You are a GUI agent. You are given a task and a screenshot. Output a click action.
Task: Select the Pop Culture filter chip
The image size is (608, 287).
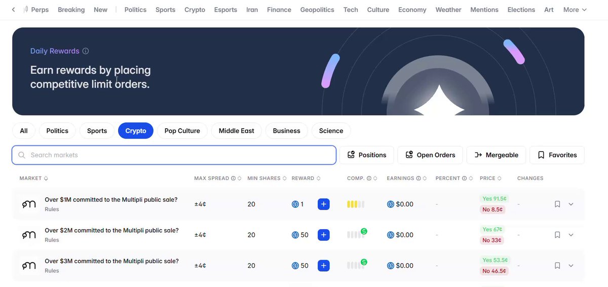[182, 131]
